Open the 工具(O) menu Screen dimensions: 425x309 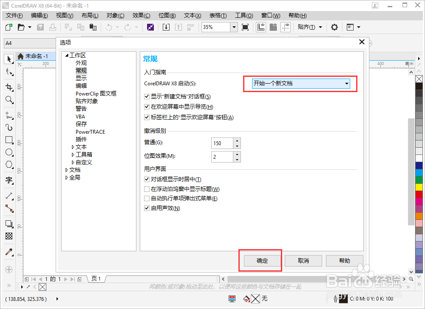[244, 16]
